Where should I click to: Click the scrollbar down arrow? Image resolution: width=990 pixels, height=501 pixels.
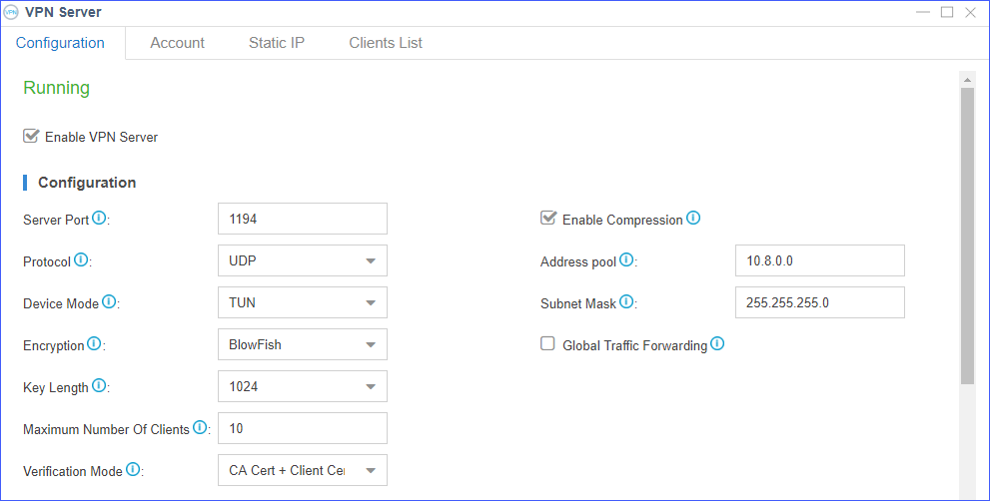tap(966, 494)
